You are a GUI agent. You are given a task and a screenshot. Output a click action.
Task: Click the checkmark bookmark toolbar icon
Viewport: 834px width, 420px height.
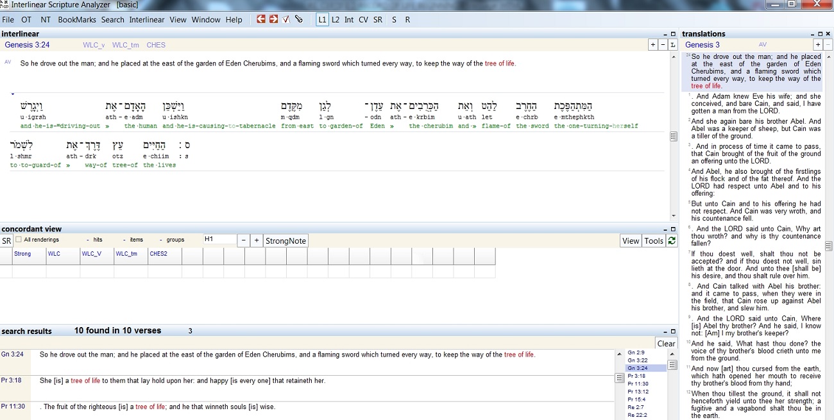(286, 19)
